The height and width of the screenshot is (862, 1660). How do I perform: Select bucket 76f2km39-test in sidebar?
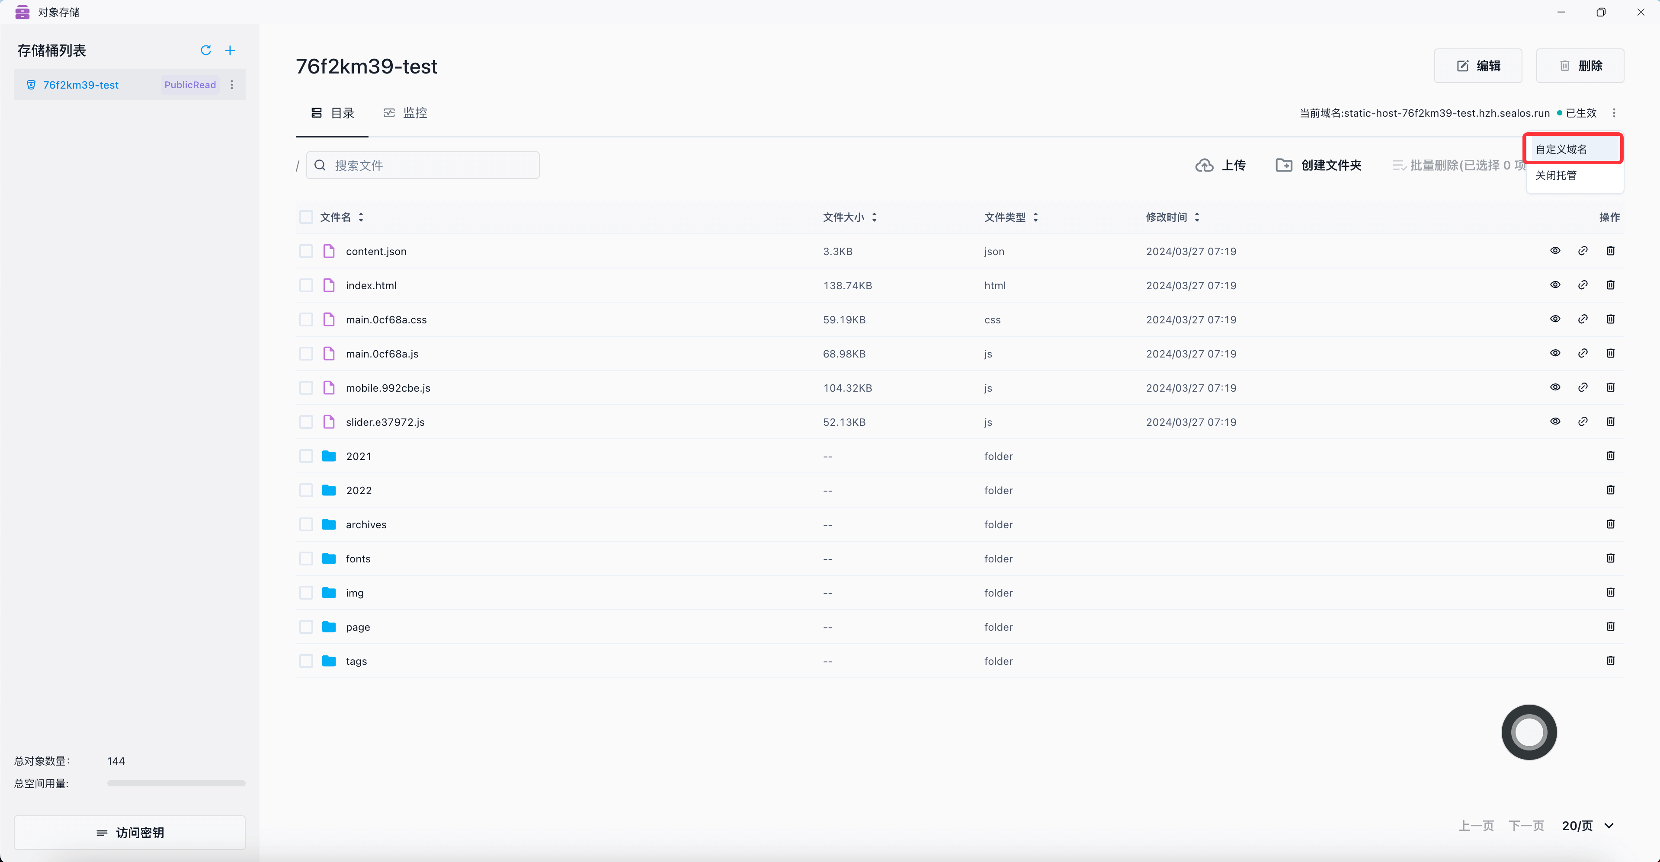pyautogui.click(x=129, y=85)
